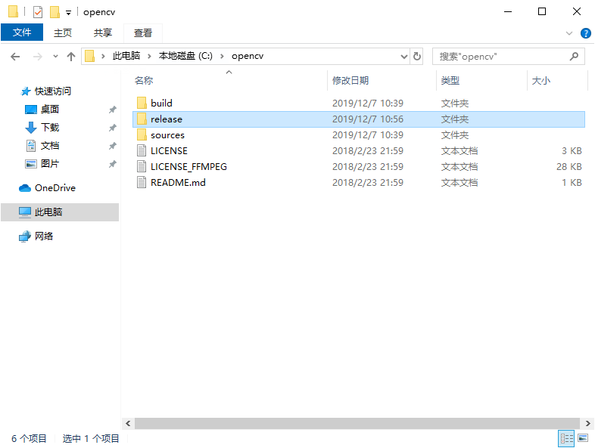Switch to the 共享 ribbon tab

click(x=103, y=33)
